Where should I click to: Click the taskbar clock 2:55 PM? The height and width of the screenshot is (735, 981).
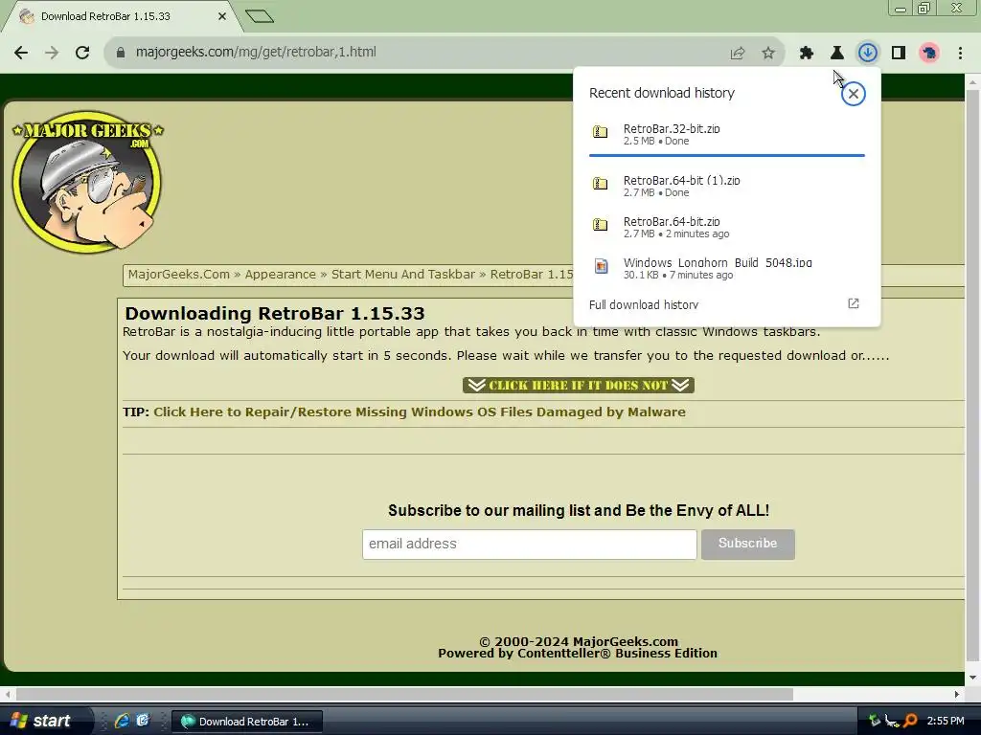(946, 721)
